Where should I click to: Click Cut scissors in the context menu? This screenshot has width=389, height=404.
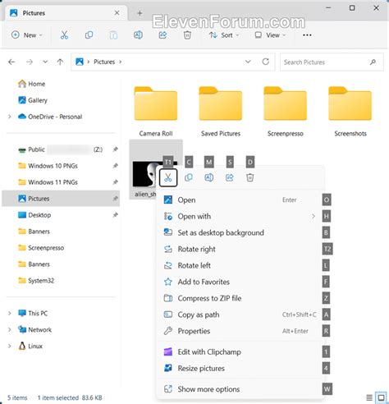(168, 177)
